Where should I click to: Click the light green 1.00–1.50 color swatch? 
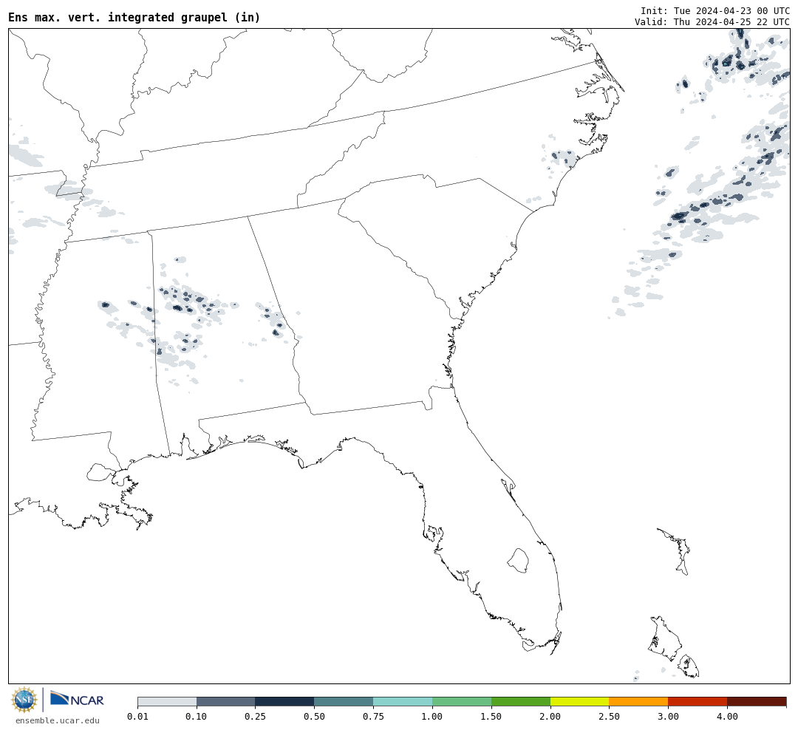click(x=462, y=702)
